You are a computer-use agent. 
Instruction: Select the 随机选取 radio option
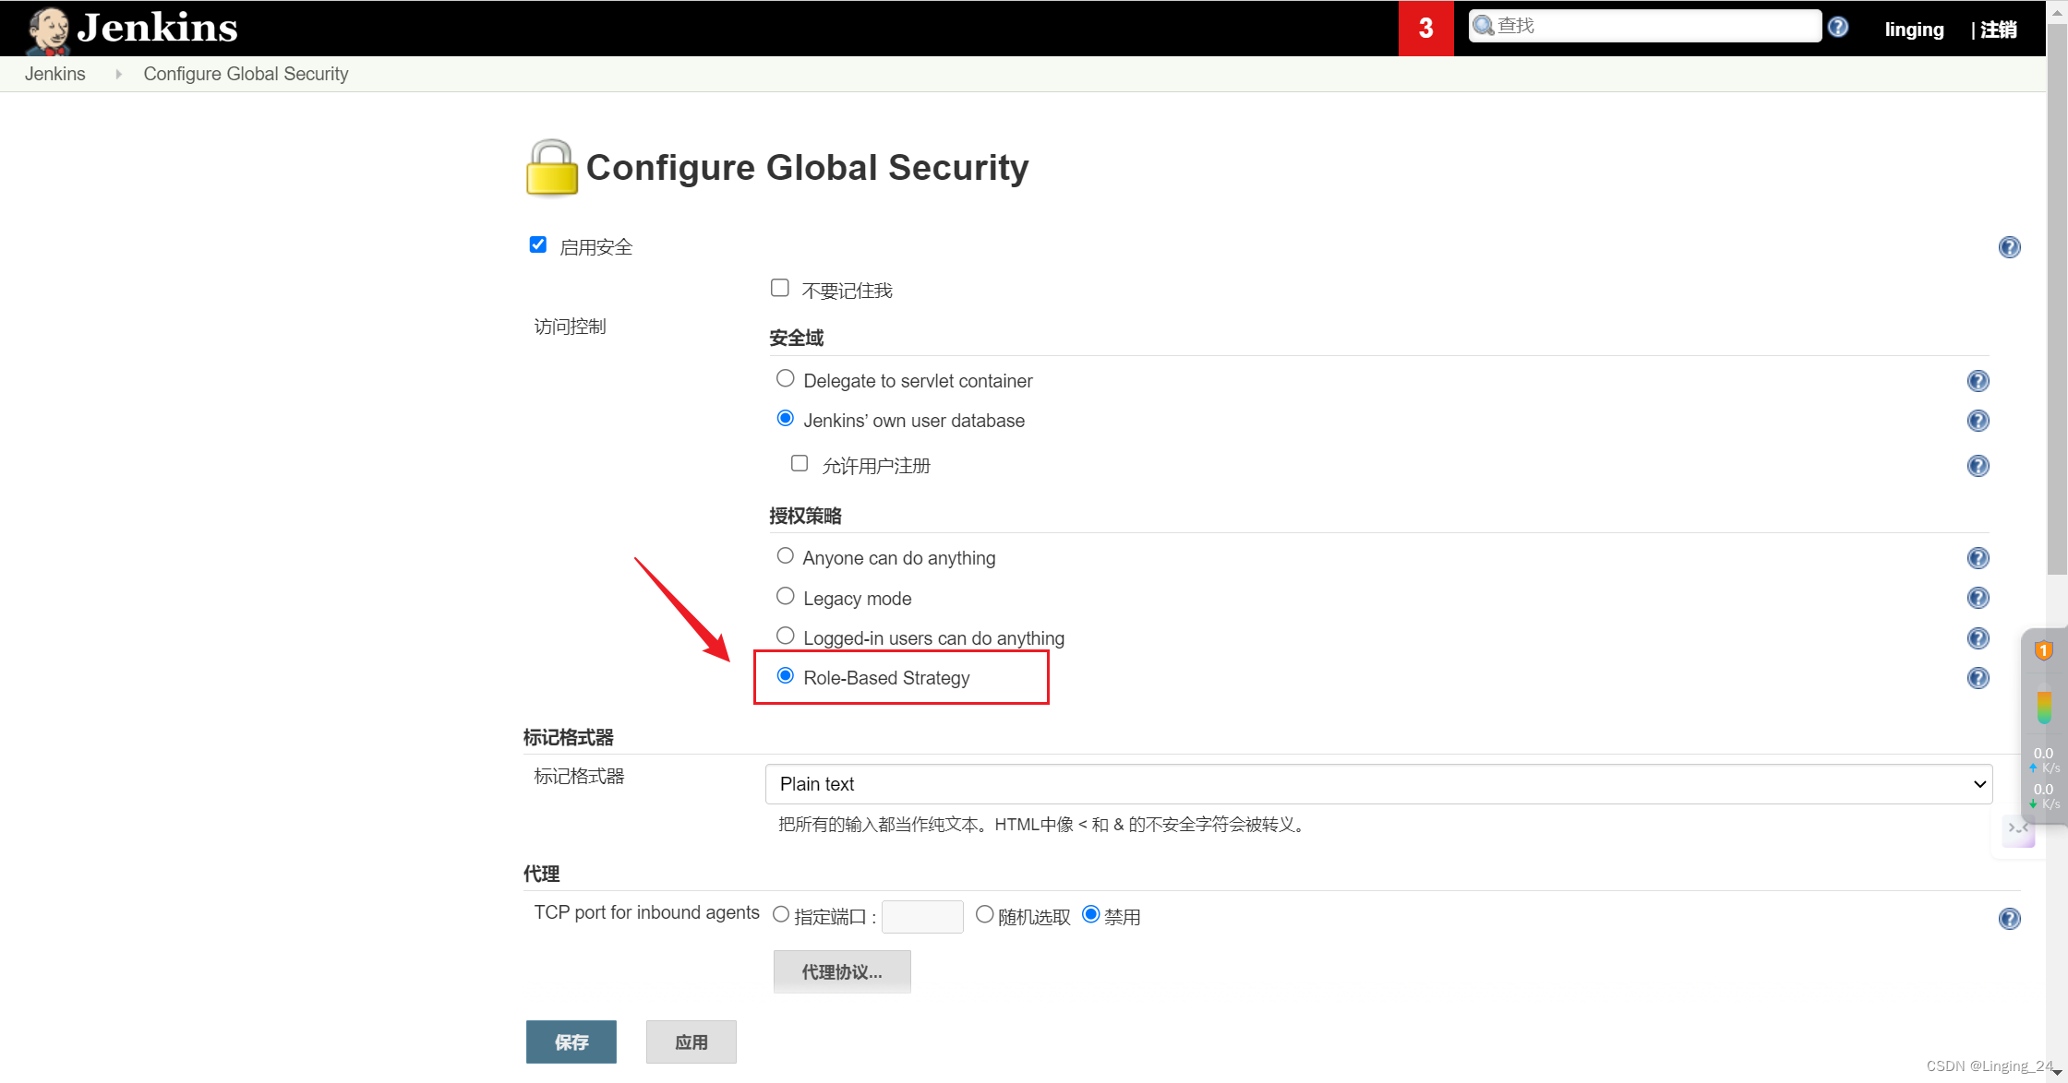(x=985, y=914)
